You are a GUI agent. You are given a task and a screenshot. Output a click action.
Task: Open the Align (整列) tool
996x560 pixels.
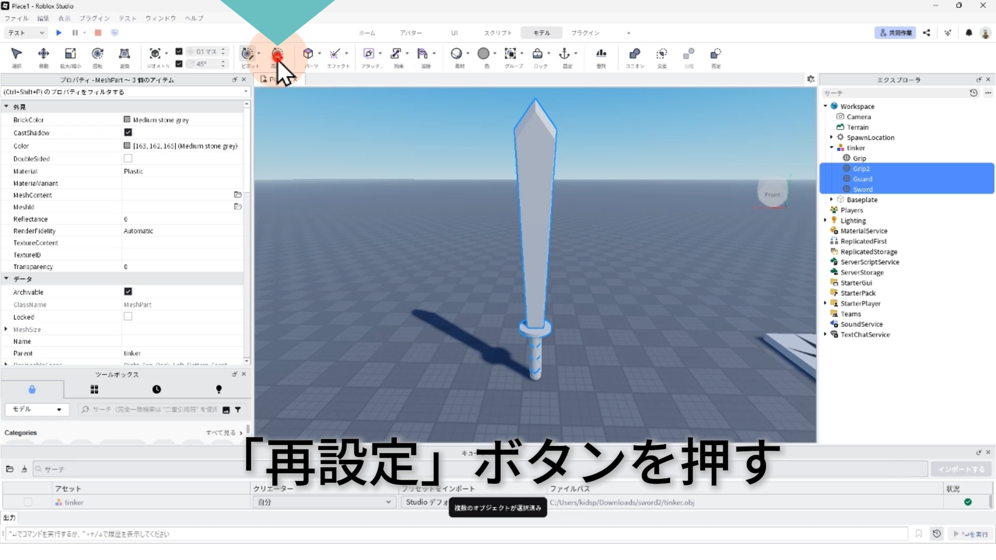[601, 54]
